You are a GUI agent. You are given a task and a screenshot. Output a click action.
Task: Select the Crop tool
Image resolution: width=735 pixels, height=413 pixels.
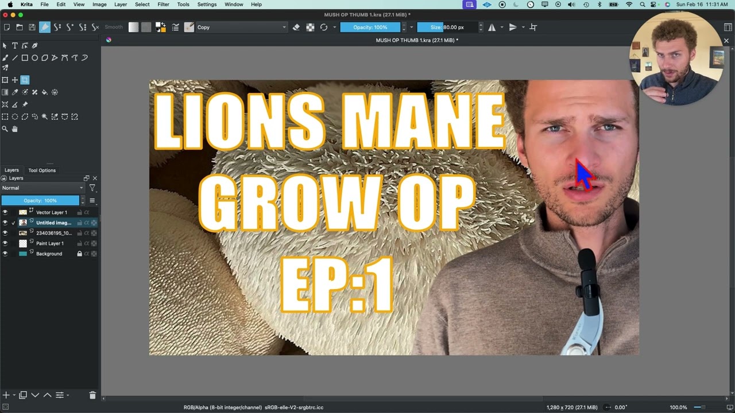pyautogui.click(x=25, y=80)
